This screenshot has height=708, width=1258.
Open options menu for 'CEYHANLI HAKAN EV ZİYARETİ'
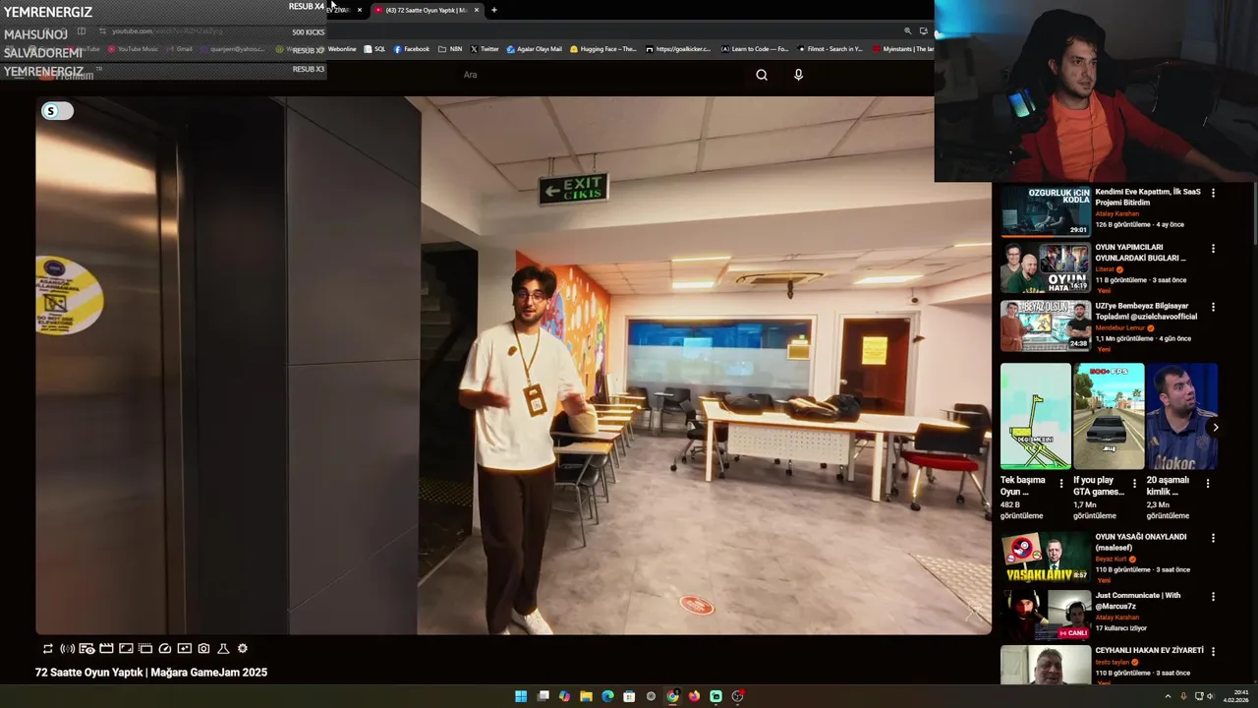(1213, 651)
